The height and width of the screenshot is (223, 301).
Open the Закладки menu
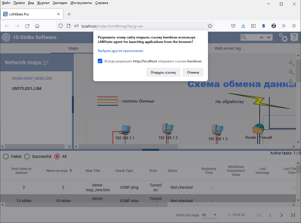coord(60,3)
